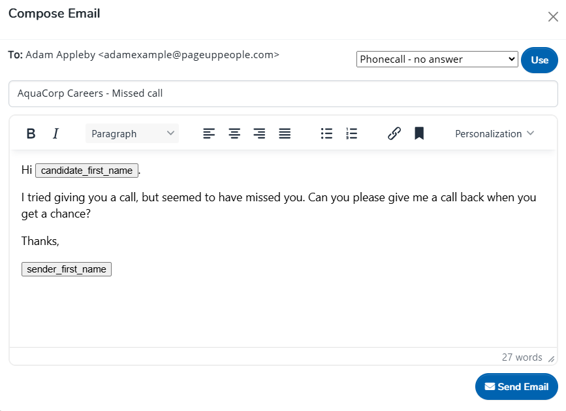This screenshot has width=566, height=411.
Task: Click the bookmark icon in the toolbar
Action: pyautogui.click(x=419, y=134)
